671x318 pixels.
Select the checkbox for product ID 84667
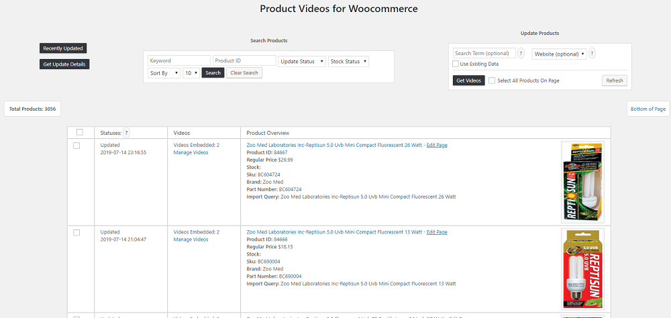pyautogui.click(x=76, y=146)
